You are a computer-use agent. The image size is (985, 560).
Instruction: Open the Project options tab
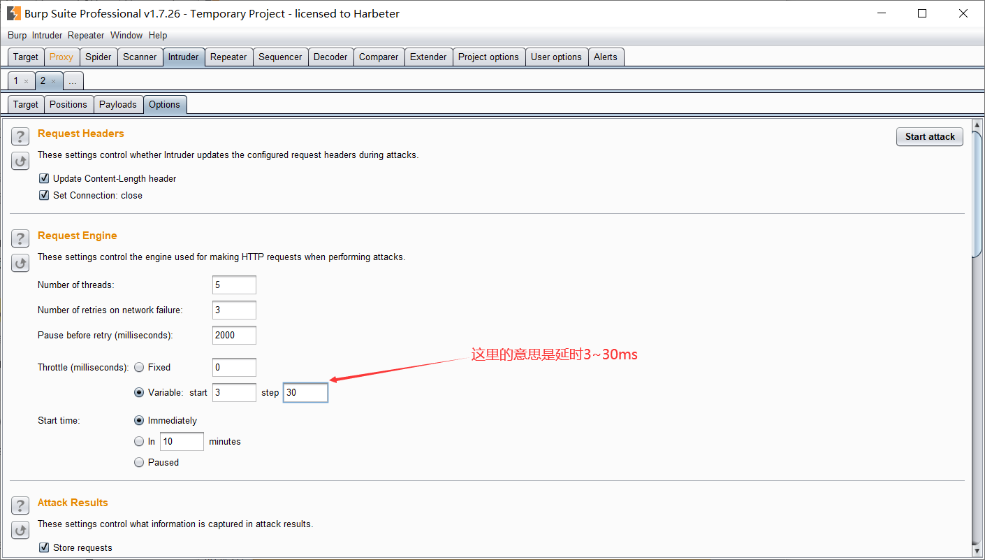(488, 57)
